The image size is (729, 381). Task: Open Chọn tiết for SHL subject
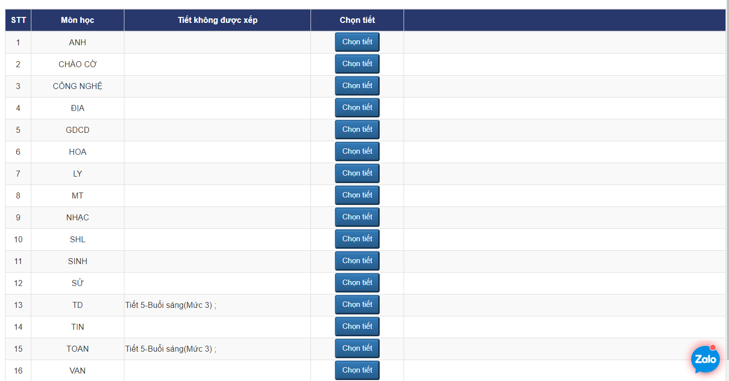[357, 239]
